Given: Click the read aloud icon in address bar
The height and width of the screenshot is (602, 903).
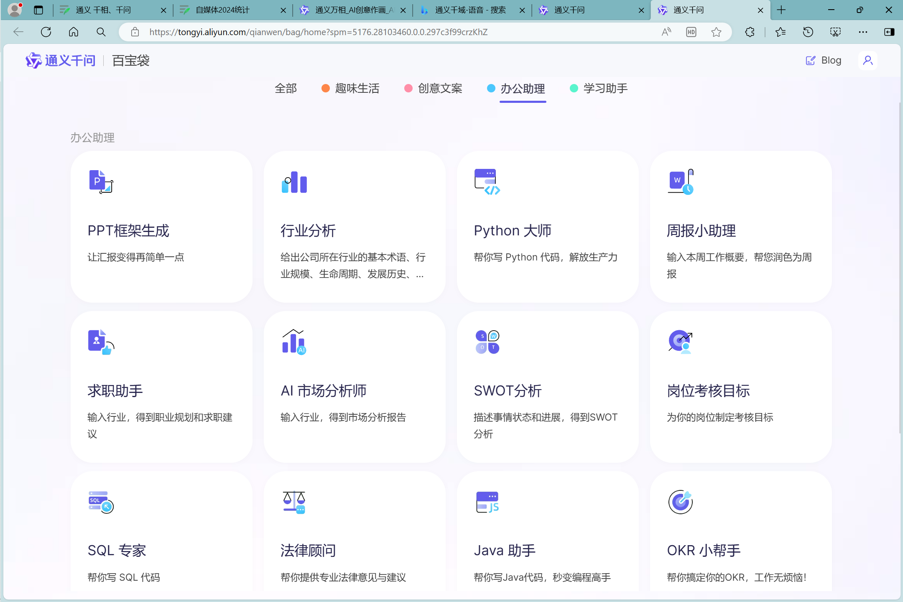Looking at the screenshot, I should pyautogui.click(x=666, y=32).
